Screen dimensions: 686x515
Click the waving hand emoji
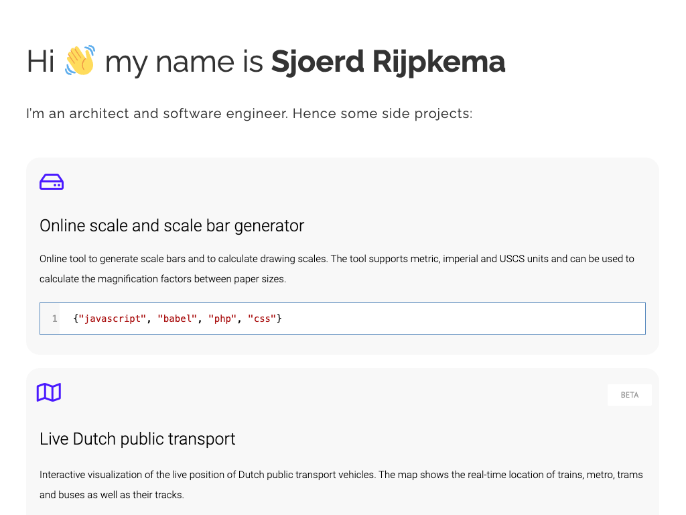click(x=80, y=61)
